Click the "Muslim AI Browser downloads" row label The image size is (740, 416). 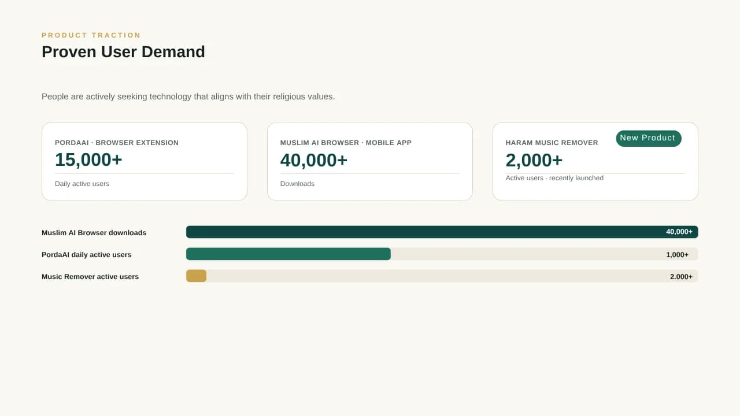tap(94, 233)
